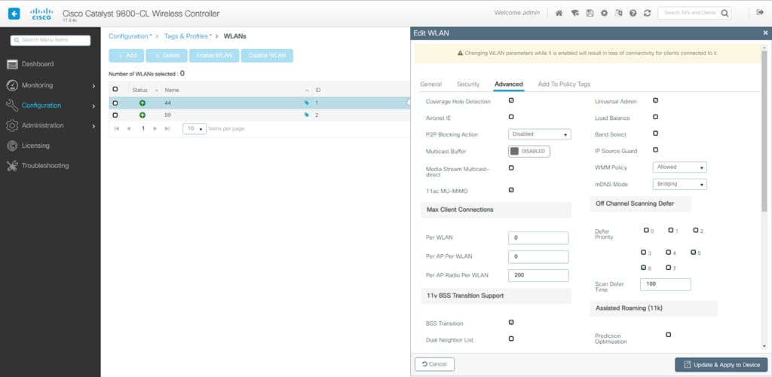The width and height of the screenshot is (772, 377).
Task: Go to the Home icon in header
Action: 559,14
